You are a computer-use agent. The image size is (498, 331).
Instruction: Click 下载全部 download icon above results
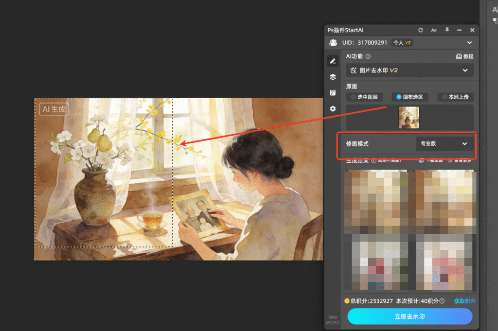[421, 161]
